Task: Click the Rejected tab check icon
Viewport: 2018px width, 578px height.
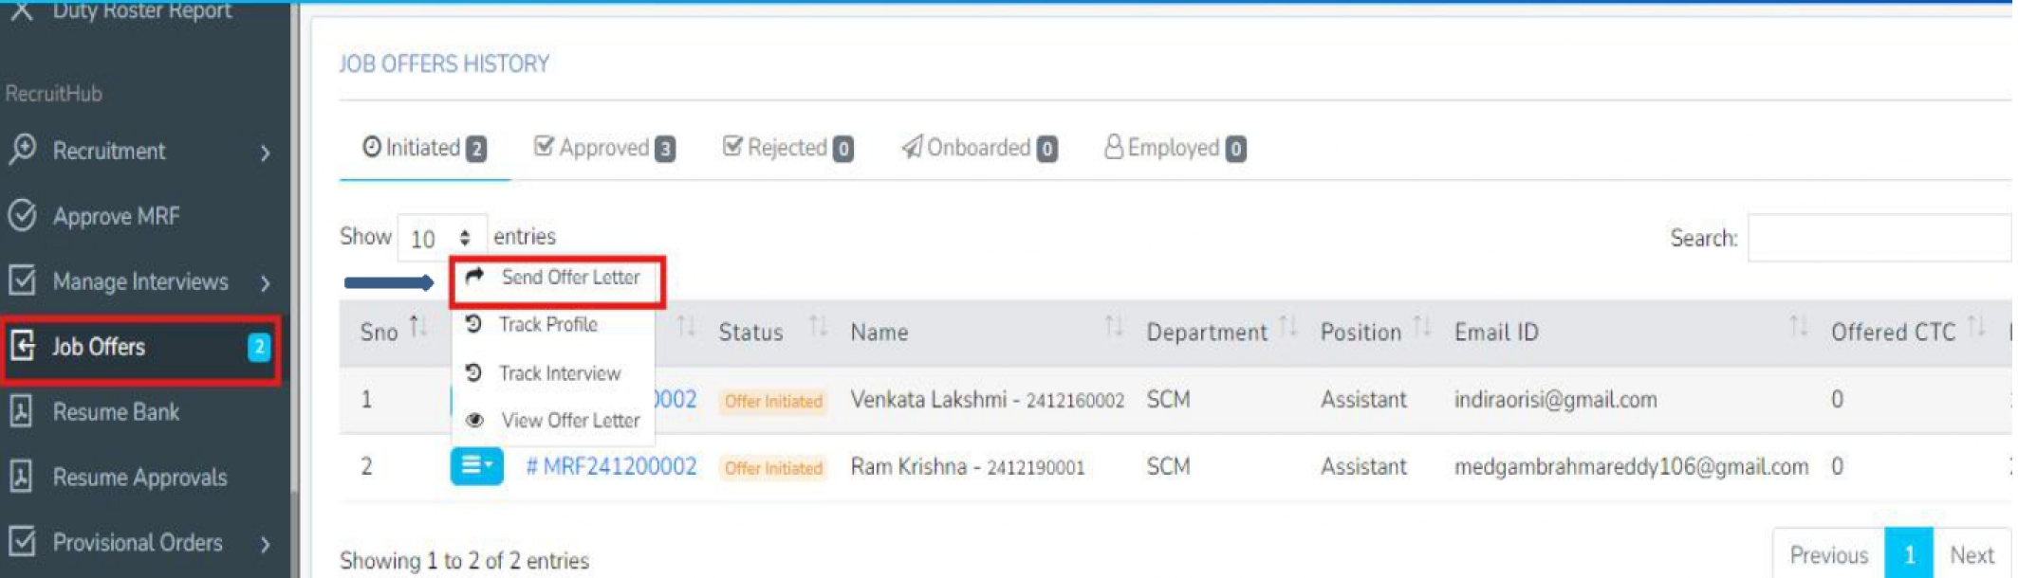Action: click(731, 146)
